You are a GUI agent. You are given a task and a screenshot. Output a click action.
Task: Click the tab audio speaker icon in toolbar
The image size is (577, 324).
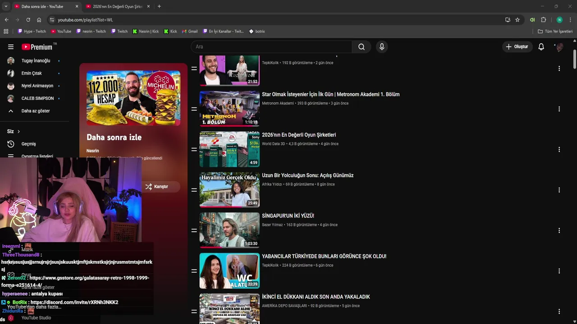pos(532,20)
